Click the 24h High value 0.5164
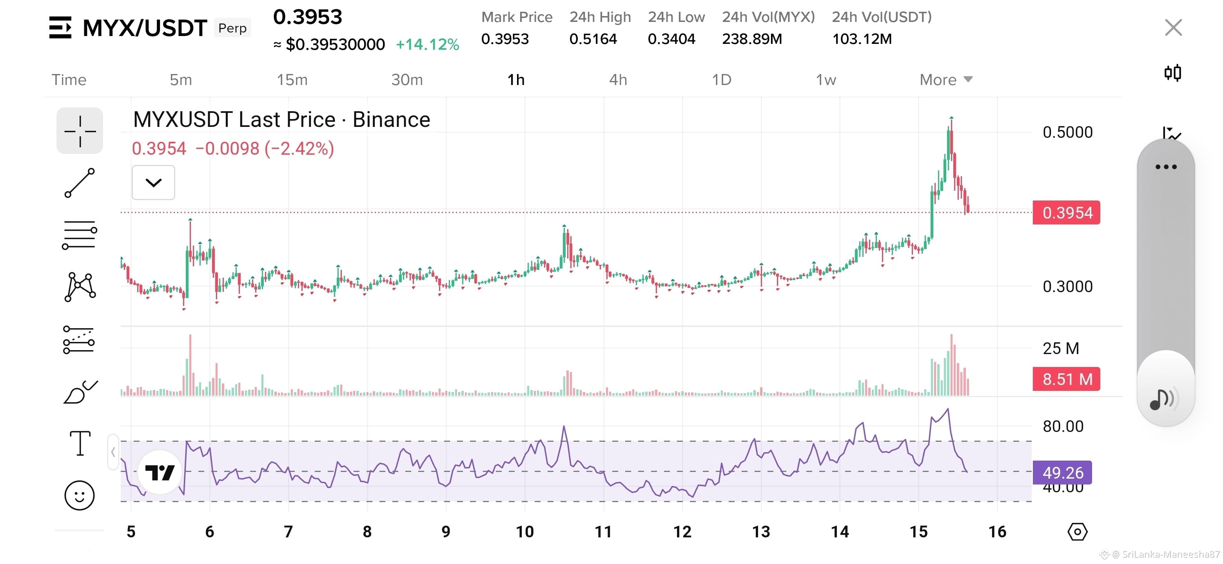Image resolution: width=1223 pixels, height=564 pixels. click(593, 39)
